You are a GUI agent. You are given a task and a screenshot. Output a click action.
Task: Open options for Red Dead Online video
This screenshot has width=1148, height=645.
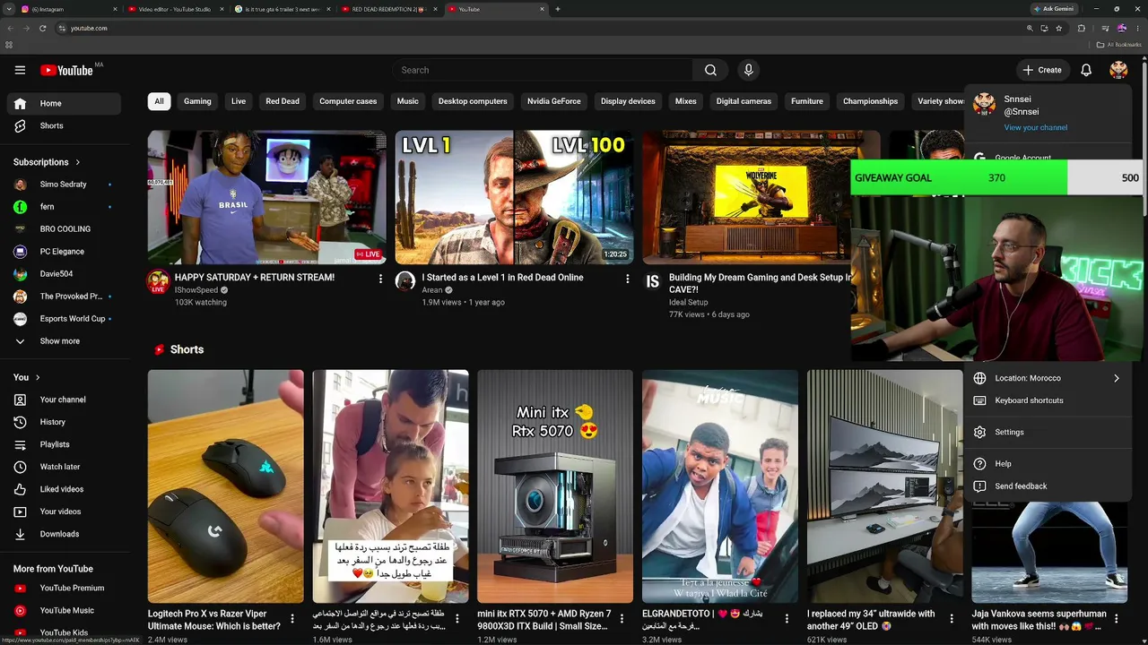(628, 279)
